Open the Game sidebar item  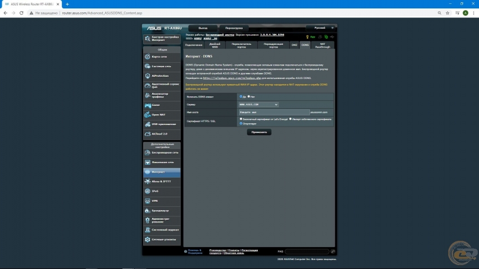click(162, 105)
